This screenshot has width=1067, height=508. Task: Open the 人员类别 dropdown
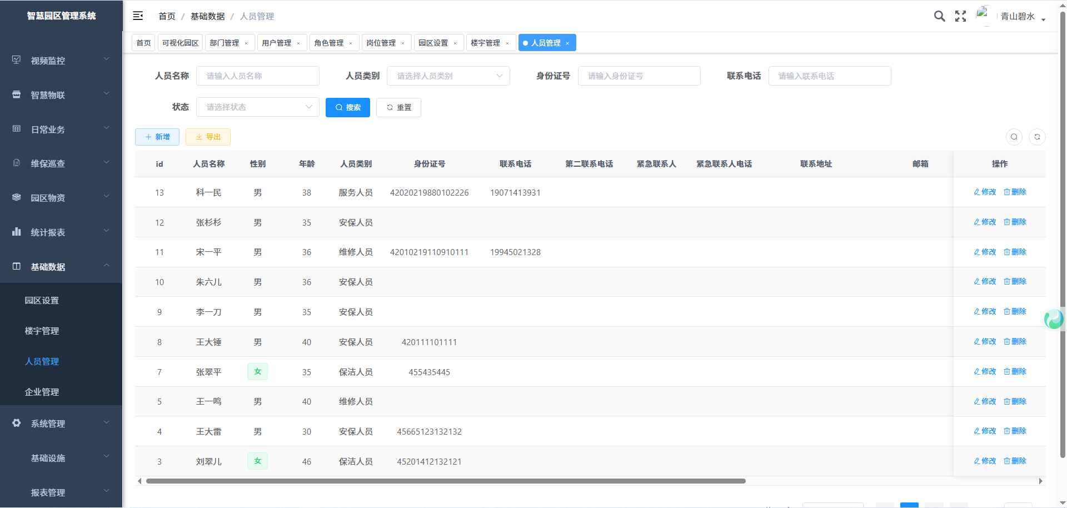[x=448, y=76]
